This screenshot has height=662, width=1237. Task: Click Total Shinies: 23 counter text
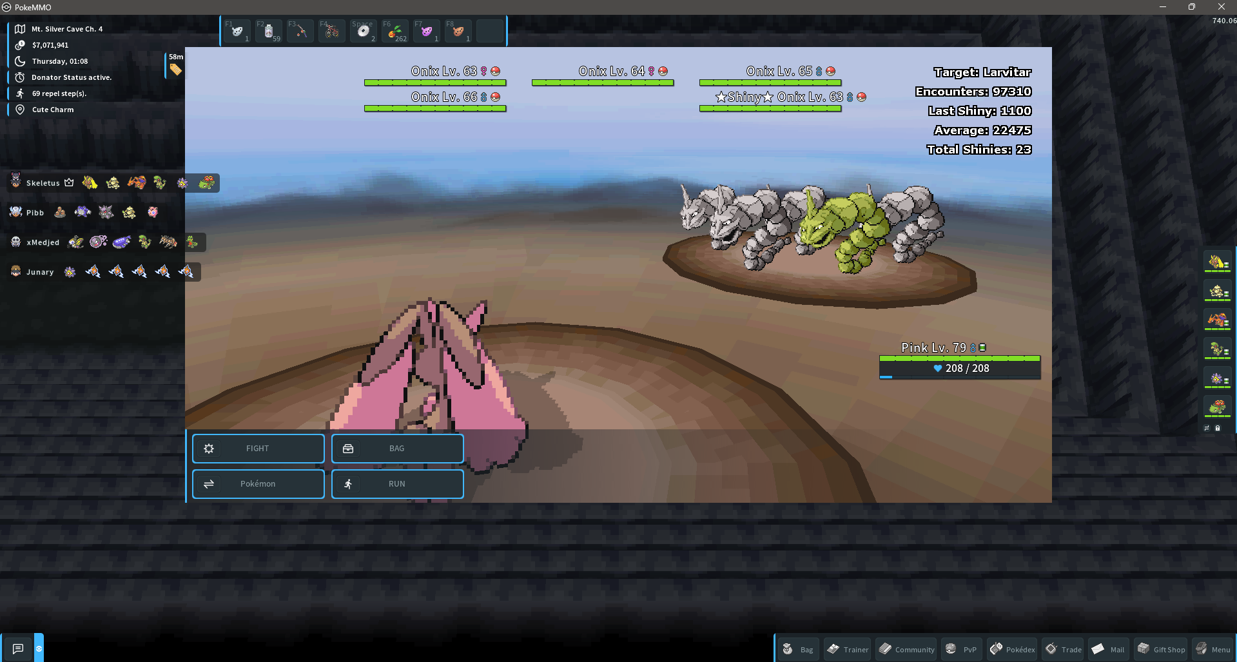pos(979,150)
